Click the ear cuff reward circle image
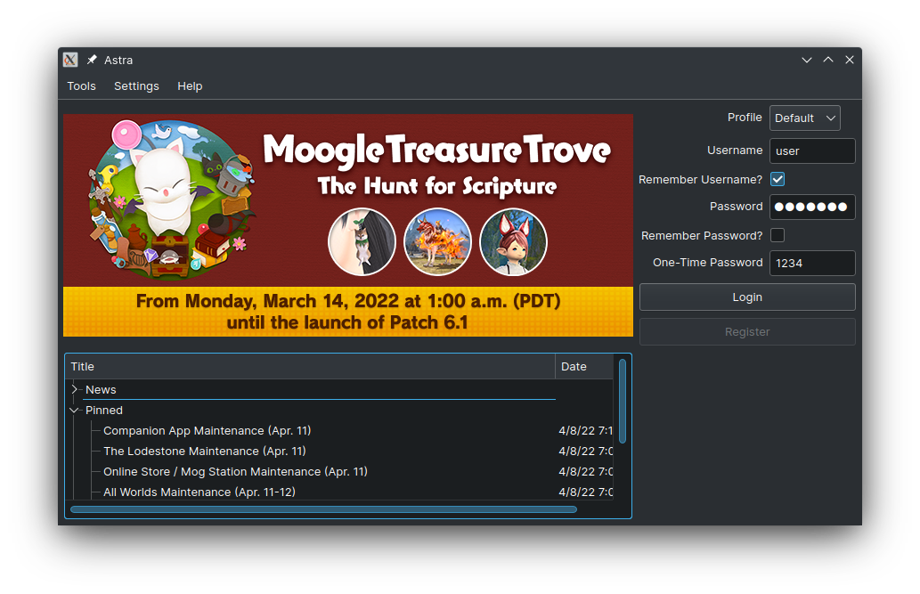 tap(362, 242)
